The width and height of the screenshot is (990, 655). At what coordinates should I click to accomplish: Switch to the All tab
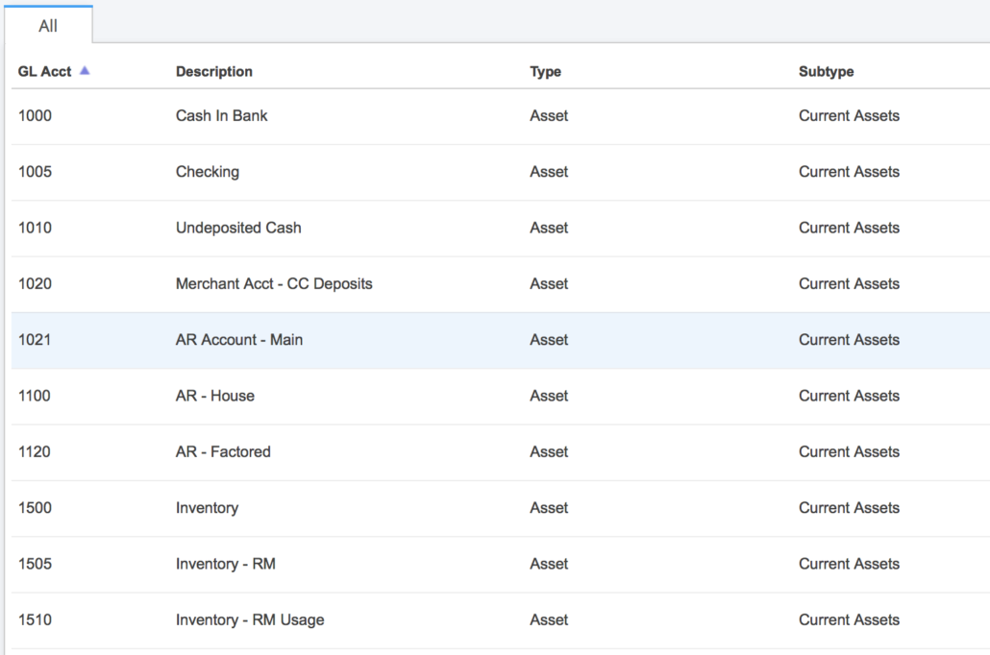pos(49,25)
